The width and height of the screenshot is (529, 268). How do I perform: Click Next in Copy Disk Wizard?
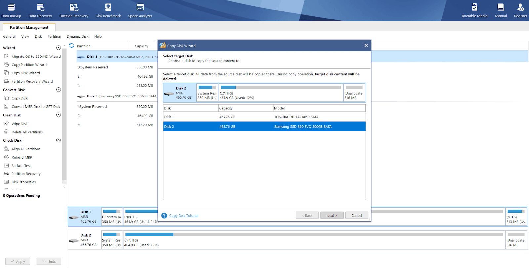pos(332,215)
